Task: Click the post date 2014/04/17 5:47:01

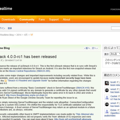Action: coord(13,60)
